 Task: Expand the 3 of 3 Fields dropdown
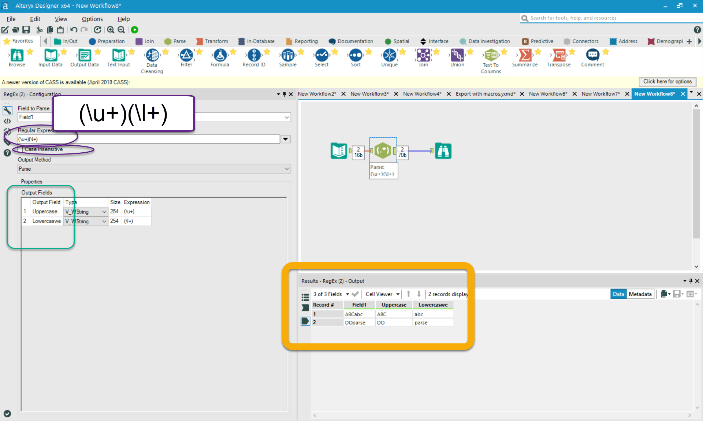click(x=347, y=294)
